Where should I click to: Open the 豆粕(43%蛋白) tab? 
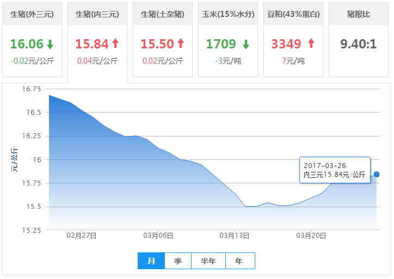click(x=293, y=15)
